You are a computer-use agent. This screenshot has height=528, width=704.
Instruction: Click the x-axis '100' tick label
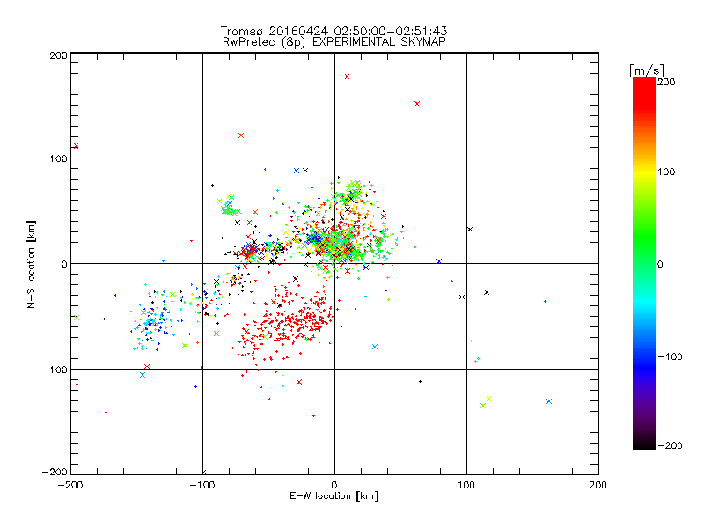pos(466,485)
